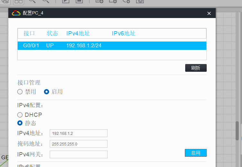Viewport: 242px width, 167px height.
Task: Click the camera snapshot toolbar icon
Action: [140, 1]
